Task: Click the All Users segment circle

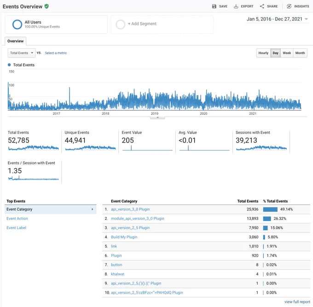Action: (17, 24)
